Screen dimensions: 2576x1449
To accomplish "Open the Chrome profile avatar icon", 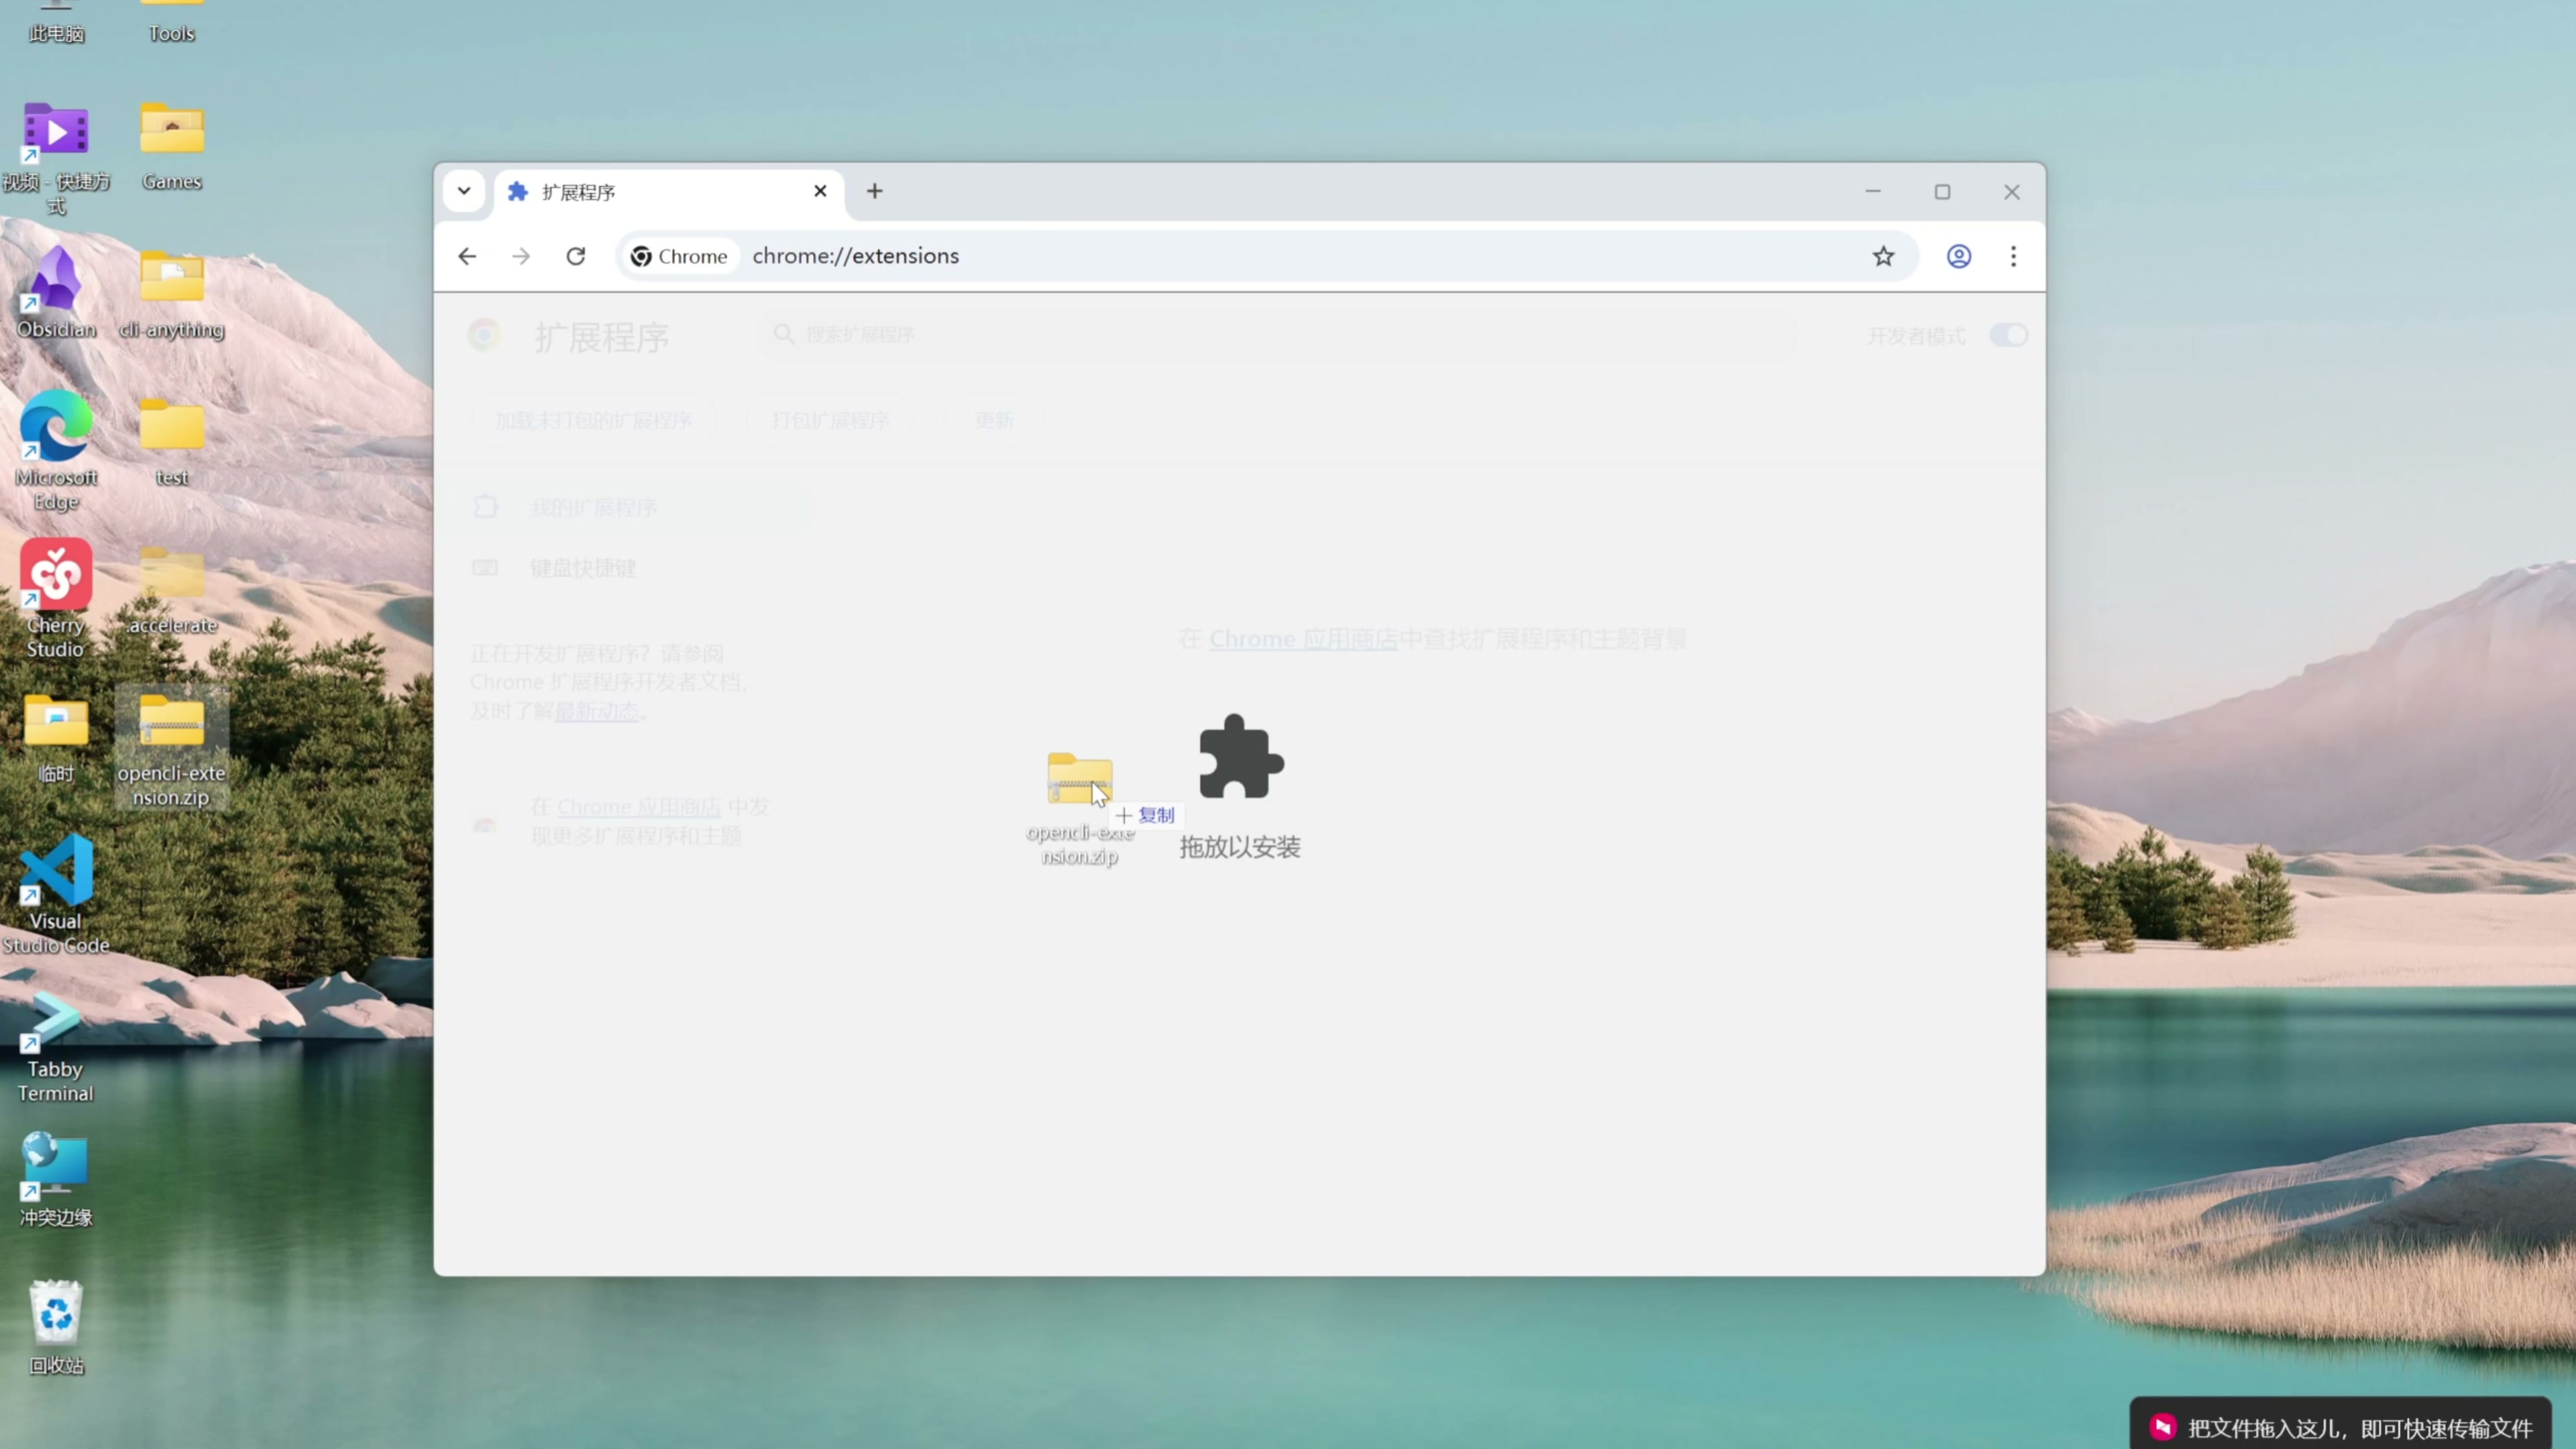I will tap(1958, 256).
